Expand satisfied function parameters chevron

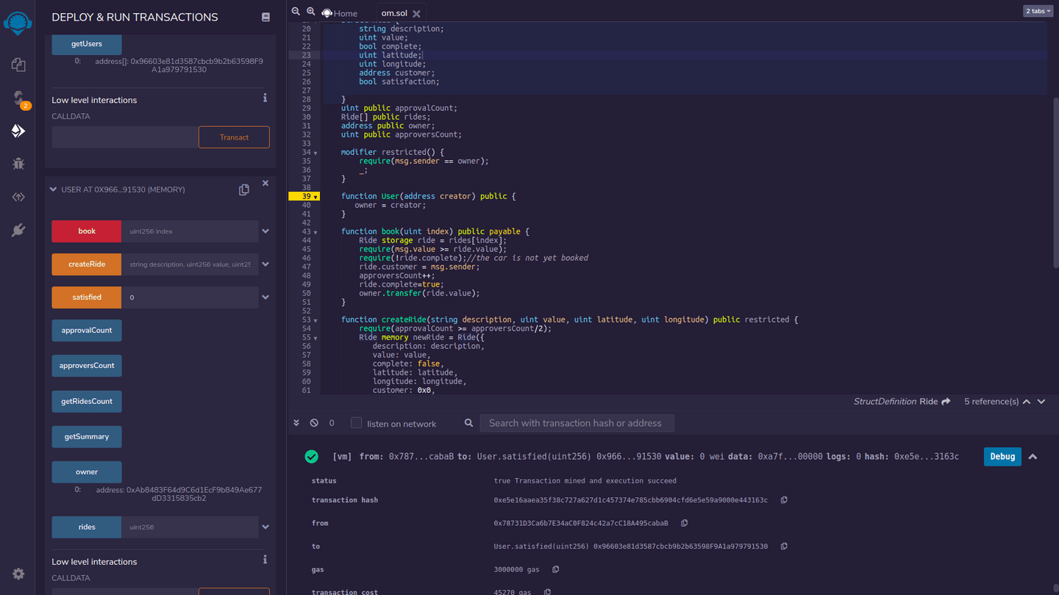coord(265,297)
